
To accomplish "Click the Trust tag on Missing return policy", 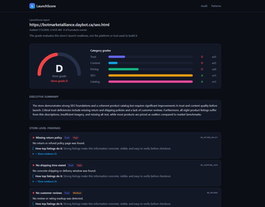I will [67, 138].
